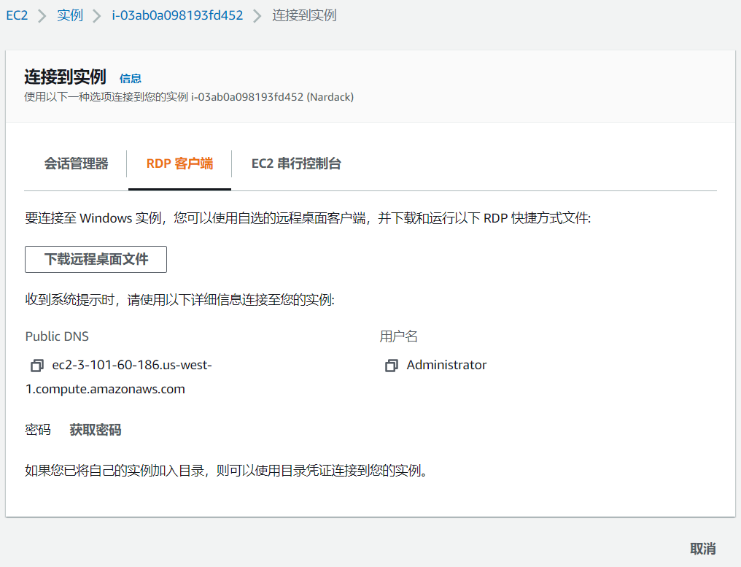Click the 信息 info link

[x=131, y=79]
